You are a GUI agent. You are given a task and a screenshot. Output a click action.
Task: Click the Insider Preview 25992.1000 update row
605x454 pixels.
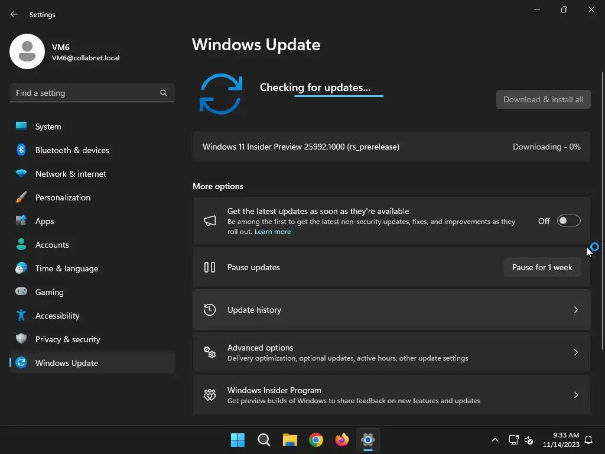coord(392,147)
